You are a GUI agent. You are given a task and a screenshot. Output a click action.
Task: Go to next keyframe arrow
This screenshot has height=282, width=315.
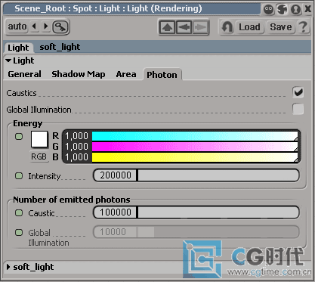(x=45, y=26)
